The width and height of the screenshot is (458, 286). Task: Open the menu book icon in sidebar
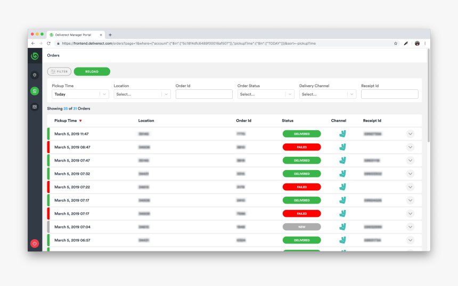(x=35, y=107)
